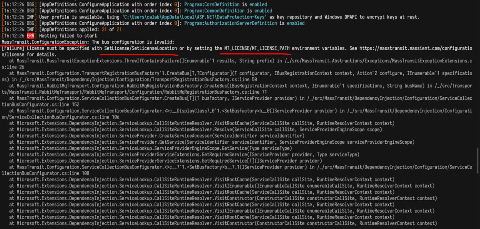Click '<>c__DisplayClass7_0`1' in stack trace
Viewport: 480px width, 229px height.
[191, 111]
